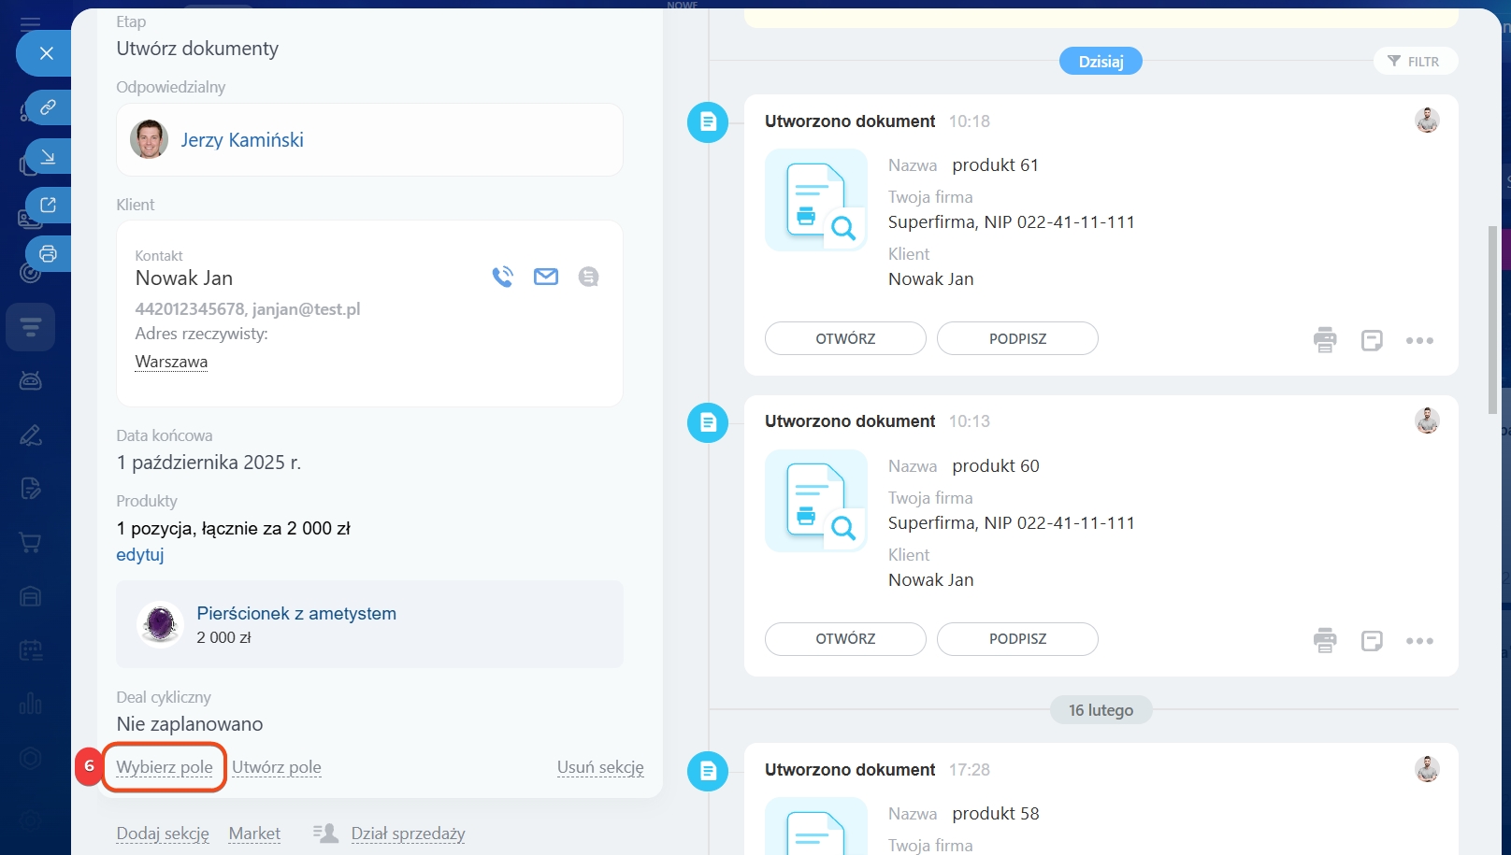Viewport: 1511px width, 855px height.
Task: Click OTWÓRZ for produkt 61
Action: coord(845,338)
